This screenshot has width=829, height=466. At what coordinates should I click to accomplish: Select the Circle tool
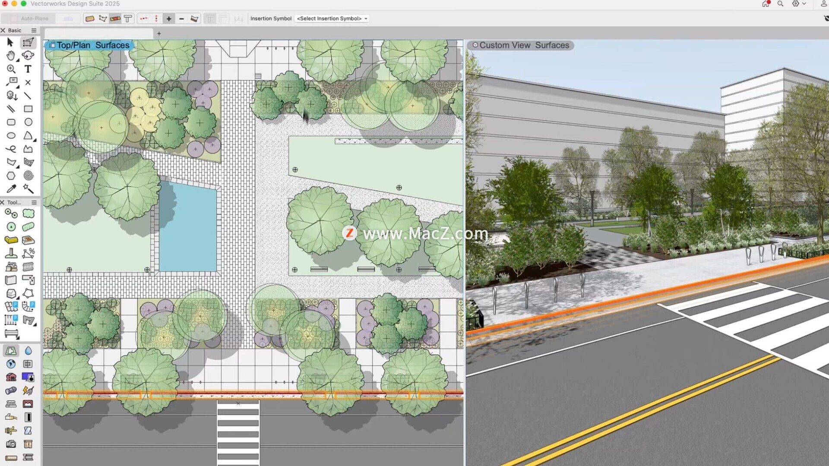28,122
